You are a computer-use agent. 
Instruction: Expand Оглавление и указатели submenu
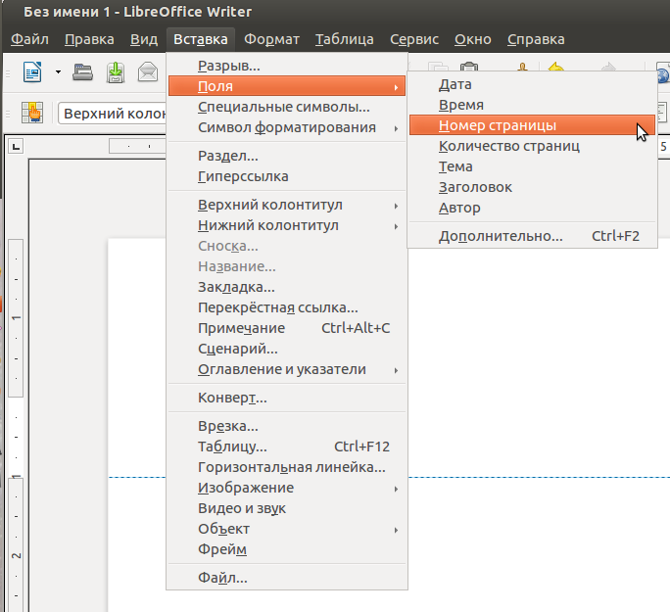tap(287, 369)
